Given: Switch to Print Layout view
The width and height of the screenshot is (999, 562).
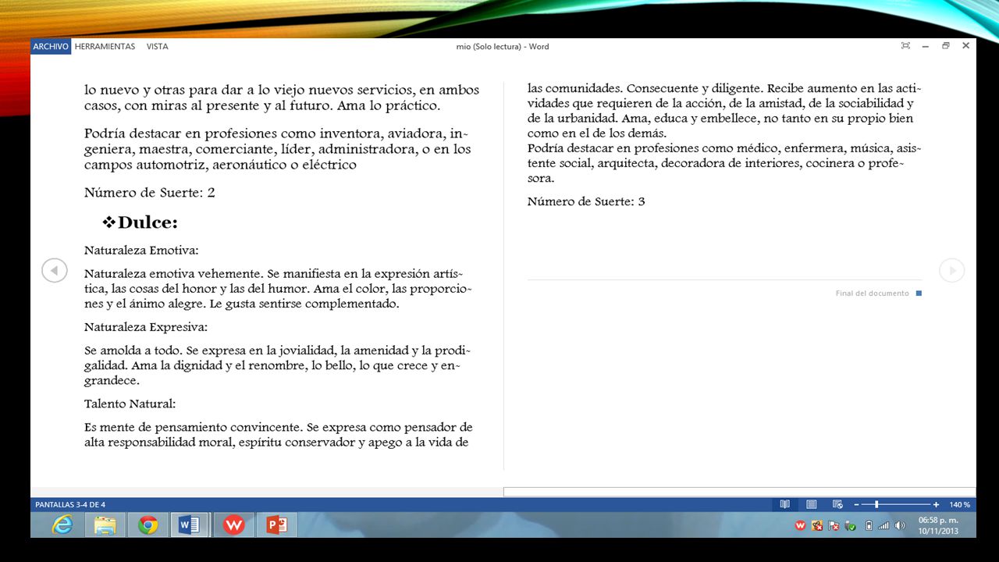Looking at the screenshot, I should tap(811, 504).
